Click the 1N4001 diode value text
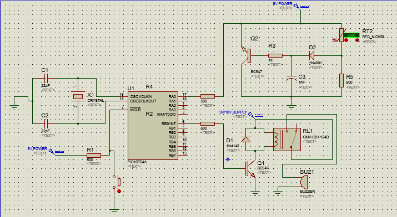This screenshot has height=217, width=397. point(315,63)
